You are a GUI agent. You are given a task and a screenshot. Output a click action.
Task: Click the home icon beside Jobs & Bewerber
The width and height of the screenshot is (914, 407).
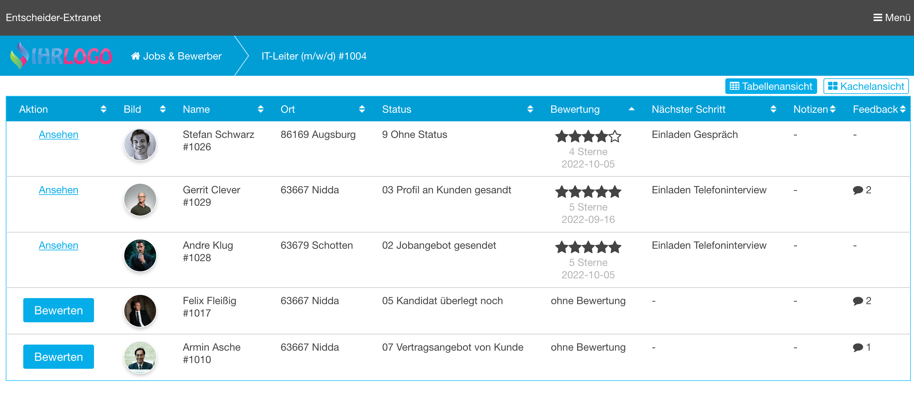(x=135, y=56)
